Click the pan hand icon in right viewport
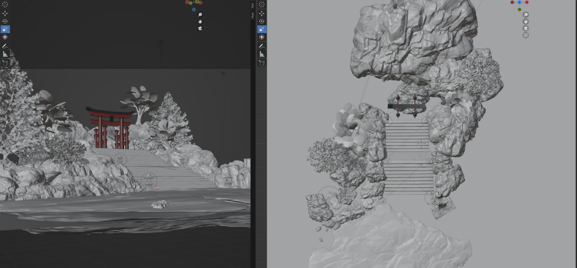Screen dimensions: 577x268 (x=526, y=21)
